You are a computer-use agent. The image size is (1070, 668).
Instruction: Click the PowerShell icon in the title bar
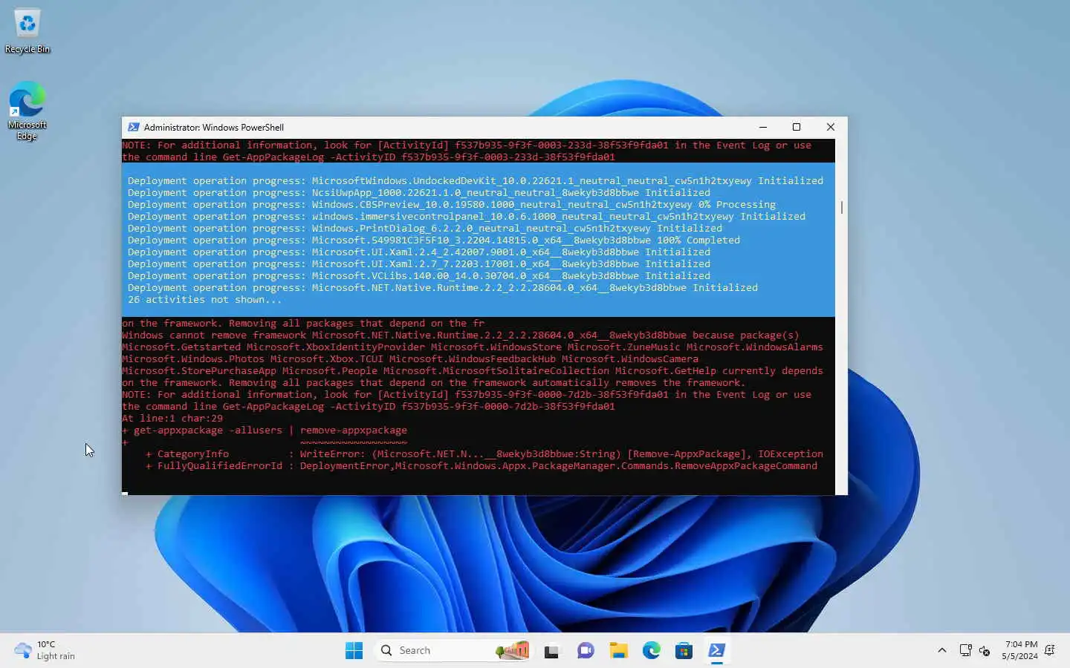click(134, 127)
